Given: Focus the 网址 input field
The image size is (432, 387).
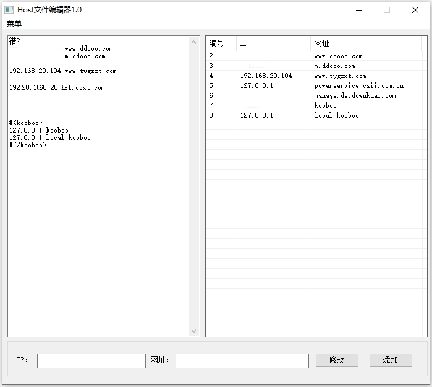Looking at the screenshot, I should pyautogui.click(x=242, y=360).
